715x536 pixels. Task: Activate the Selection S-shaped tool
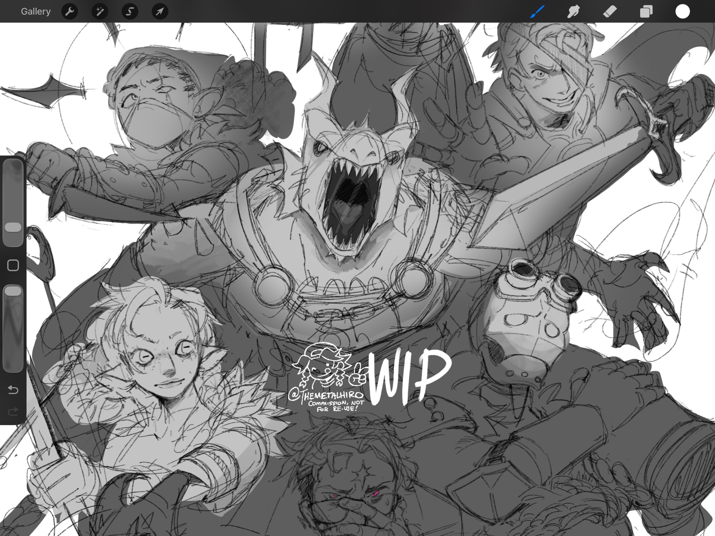[130, 11]
